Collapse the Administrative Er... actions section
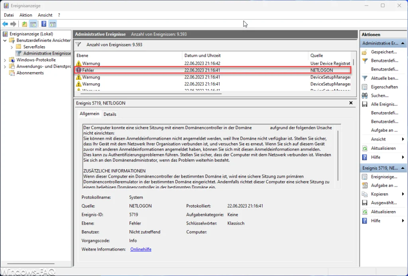Screen dimensions: 408x276 point(402,43)
